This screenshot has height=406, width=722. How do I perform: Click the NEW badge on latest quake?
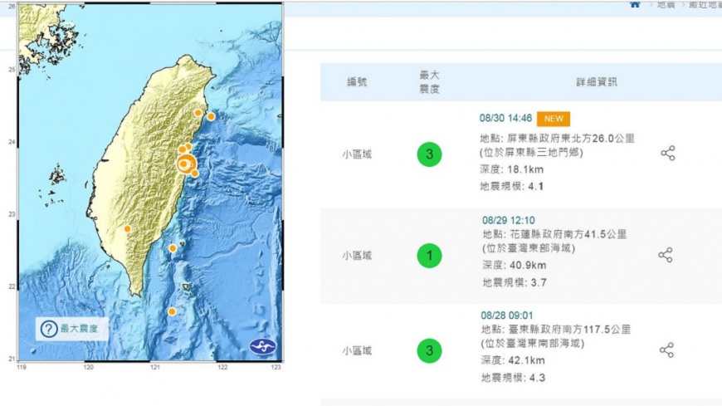[554, 119]
